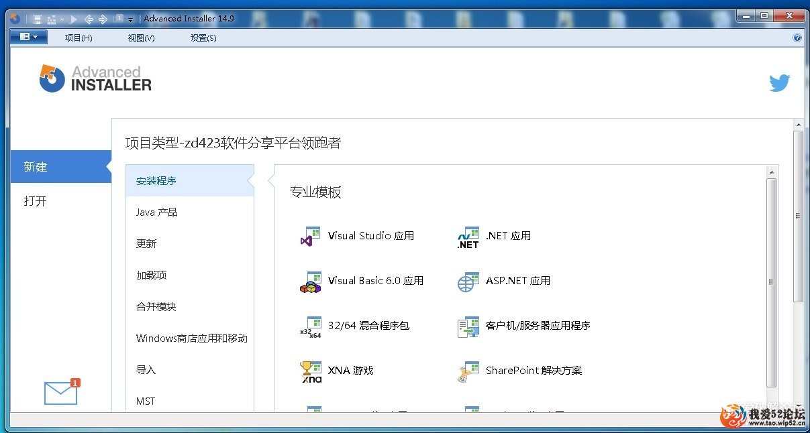The image size is (810, 433).
Task: Open the 设置(S) menu
Action: 203,38
